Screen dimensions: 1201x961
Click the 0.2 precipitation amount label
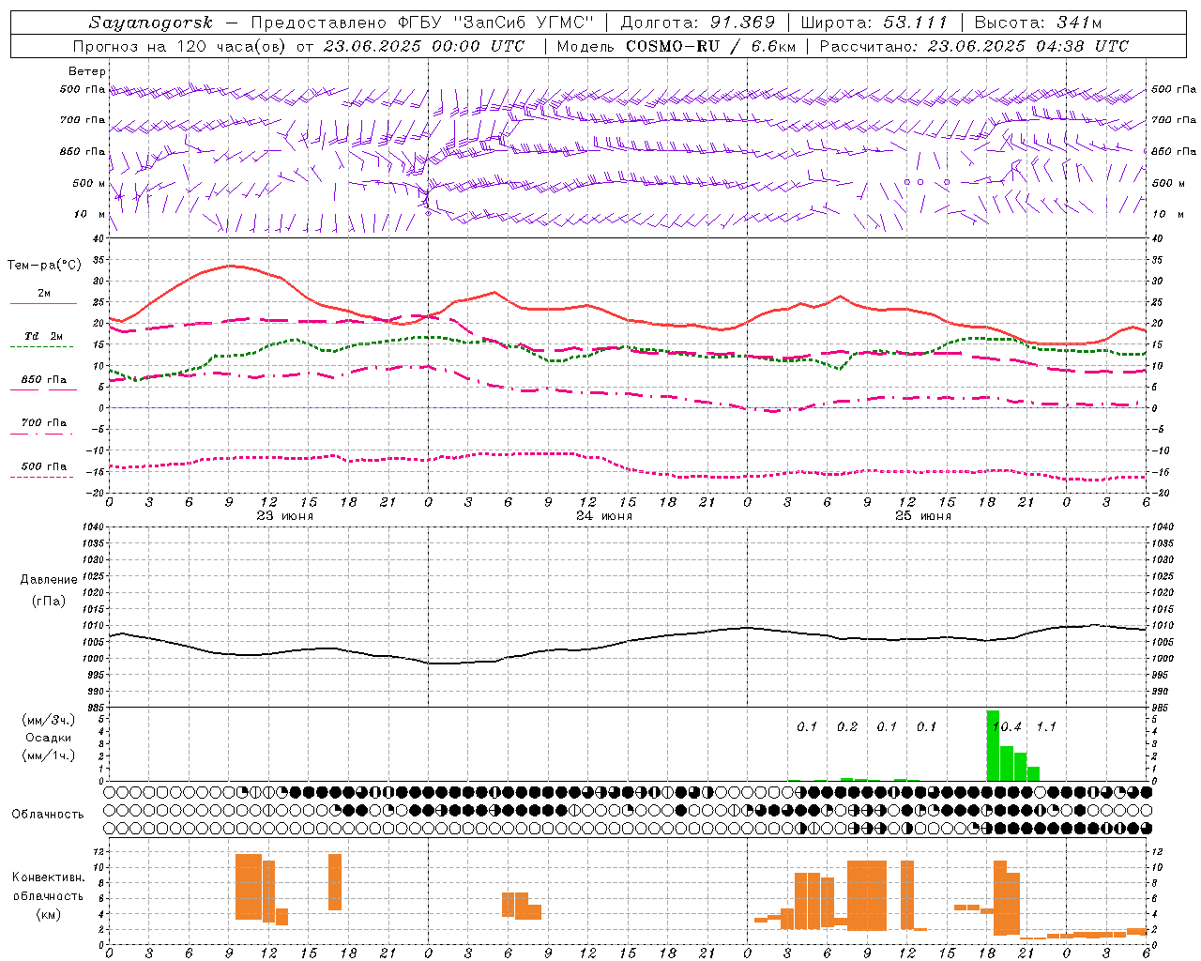(x=847, y=727)
